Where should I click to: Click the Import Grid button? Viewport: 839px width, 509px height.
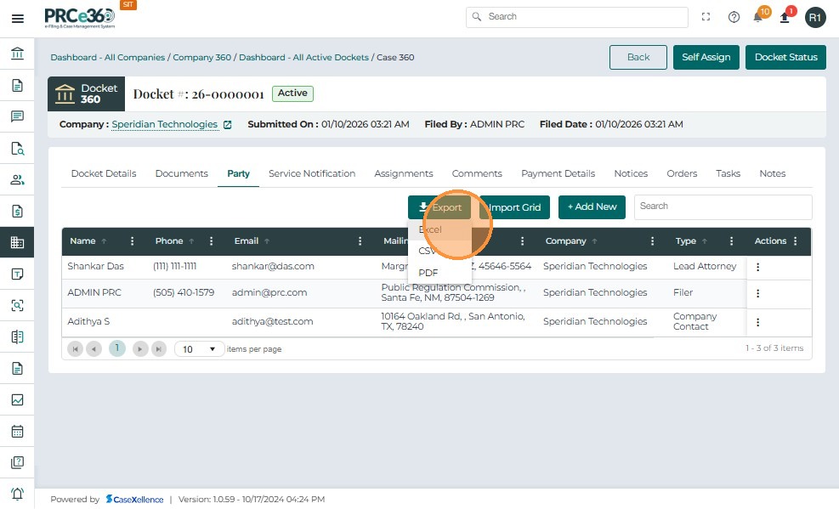(x=515, y=207)
